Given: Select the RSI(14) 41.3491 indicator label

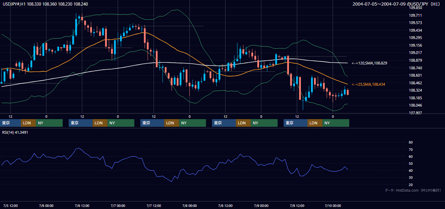Looking at the screenshot, I should [15, 132].
